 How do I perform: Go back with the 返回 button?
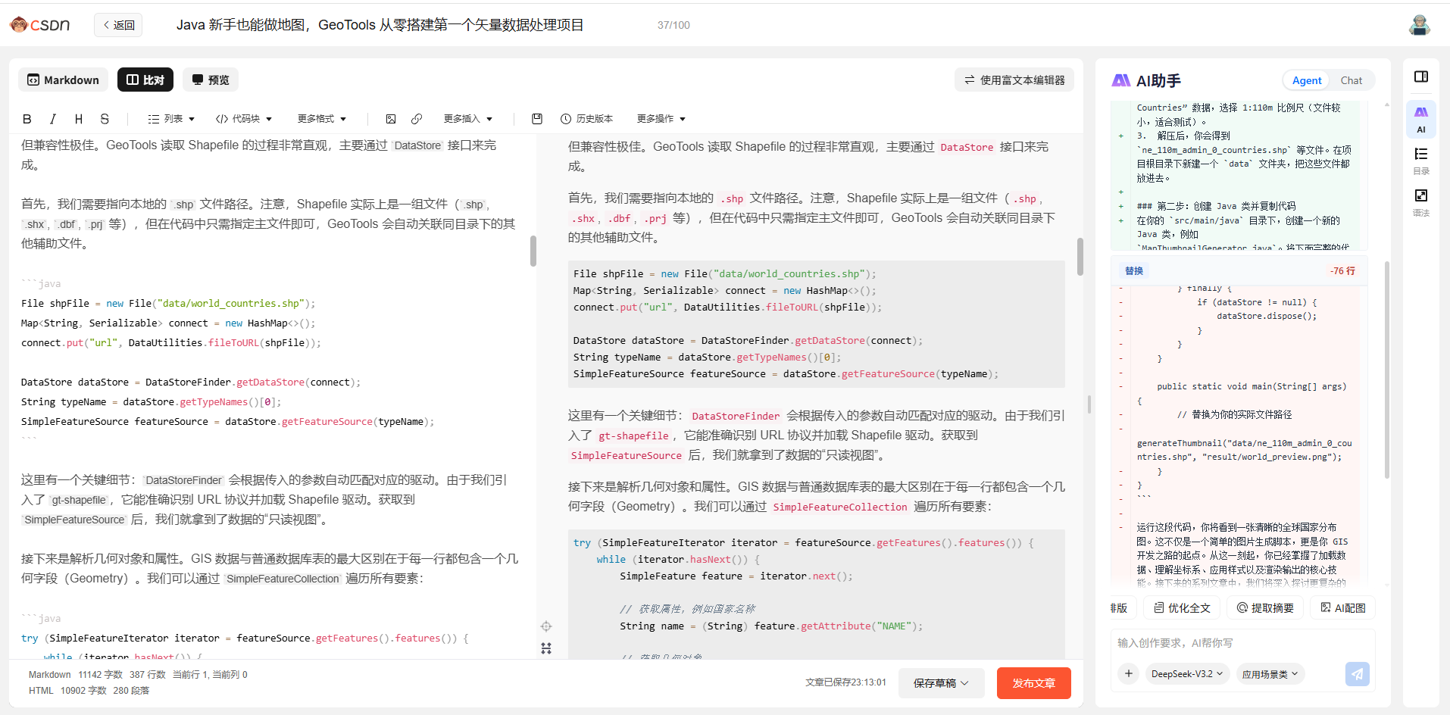[119, 25]
